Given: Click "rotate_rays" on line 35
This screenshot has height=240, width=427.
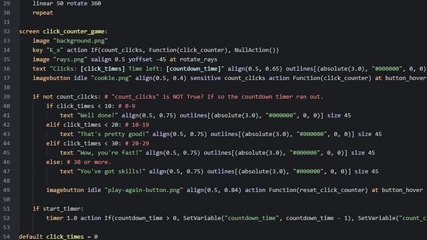Looking at the screenshot, I should (199, 59).
